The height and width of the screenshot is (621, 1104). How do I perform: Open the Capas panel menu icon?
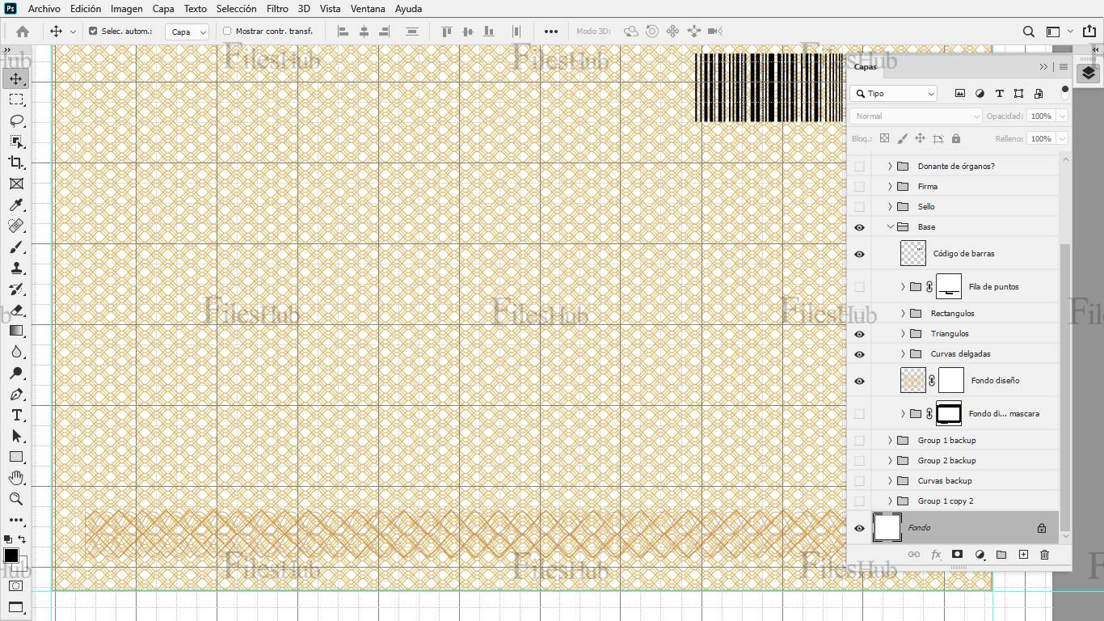[1064, 67]
